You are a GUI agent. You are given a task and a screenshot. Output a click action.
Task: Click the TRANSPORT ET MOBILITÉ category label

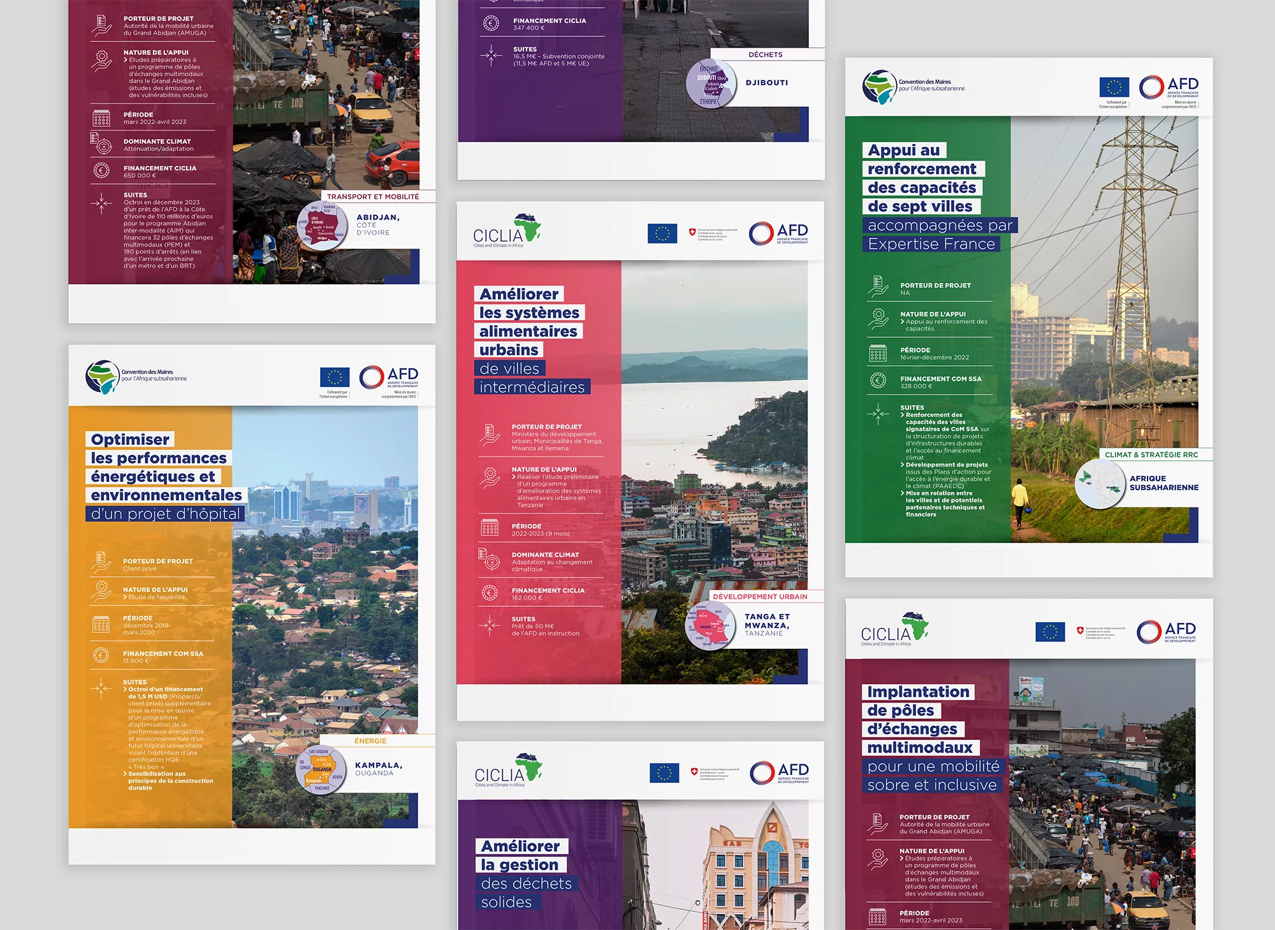(x=373, y=196)
